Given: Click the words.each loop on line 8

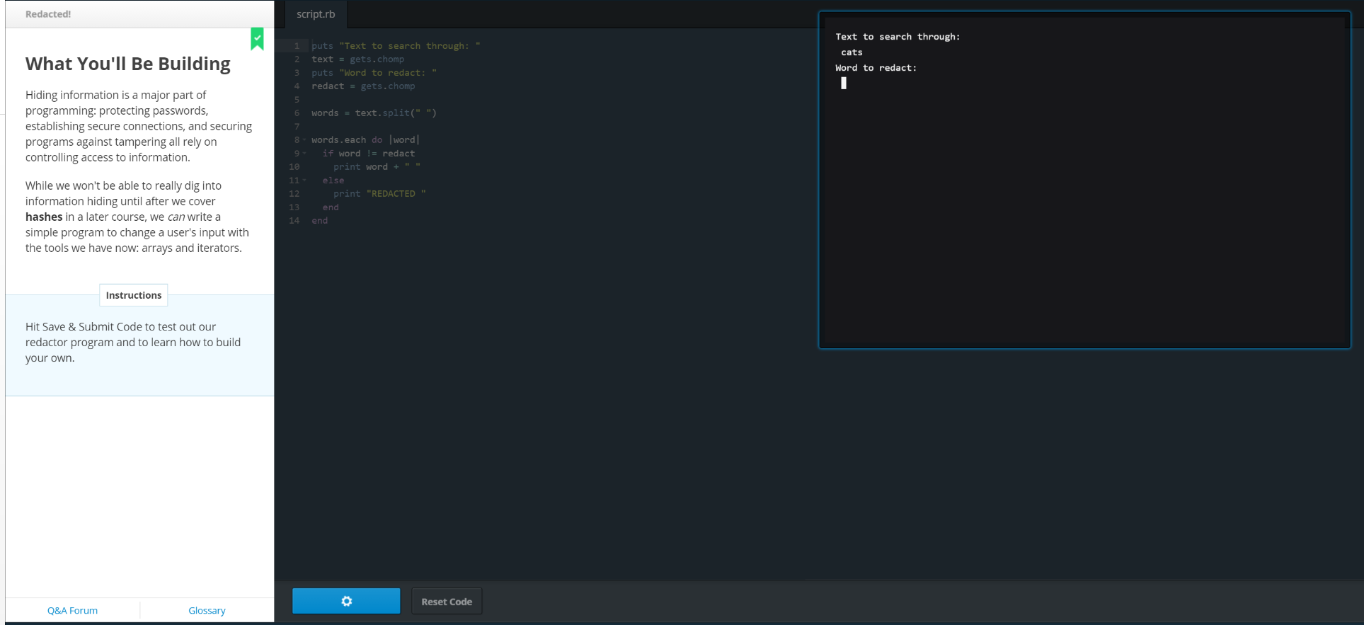Looking at the screenshot, I should (x=338, y=140).
